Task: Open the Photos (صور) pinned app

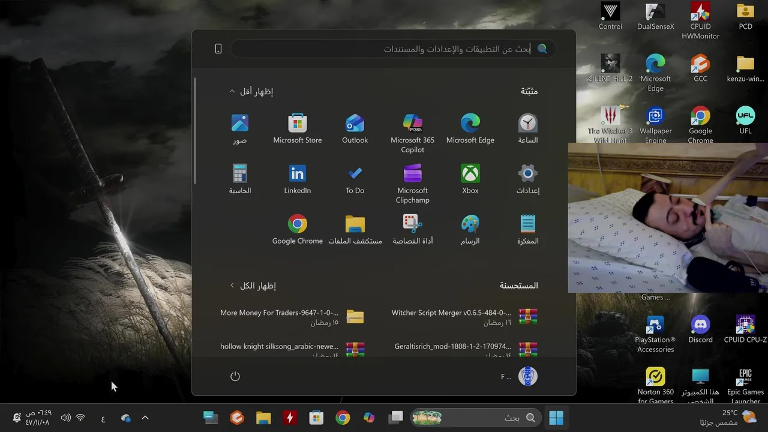Action: pos(240,129)
